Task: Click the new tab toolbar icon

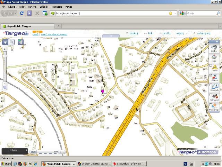Action: [45, 13]
